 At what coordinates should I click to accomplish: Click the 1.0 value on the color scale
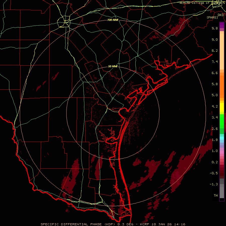click(x=215, y=151)
